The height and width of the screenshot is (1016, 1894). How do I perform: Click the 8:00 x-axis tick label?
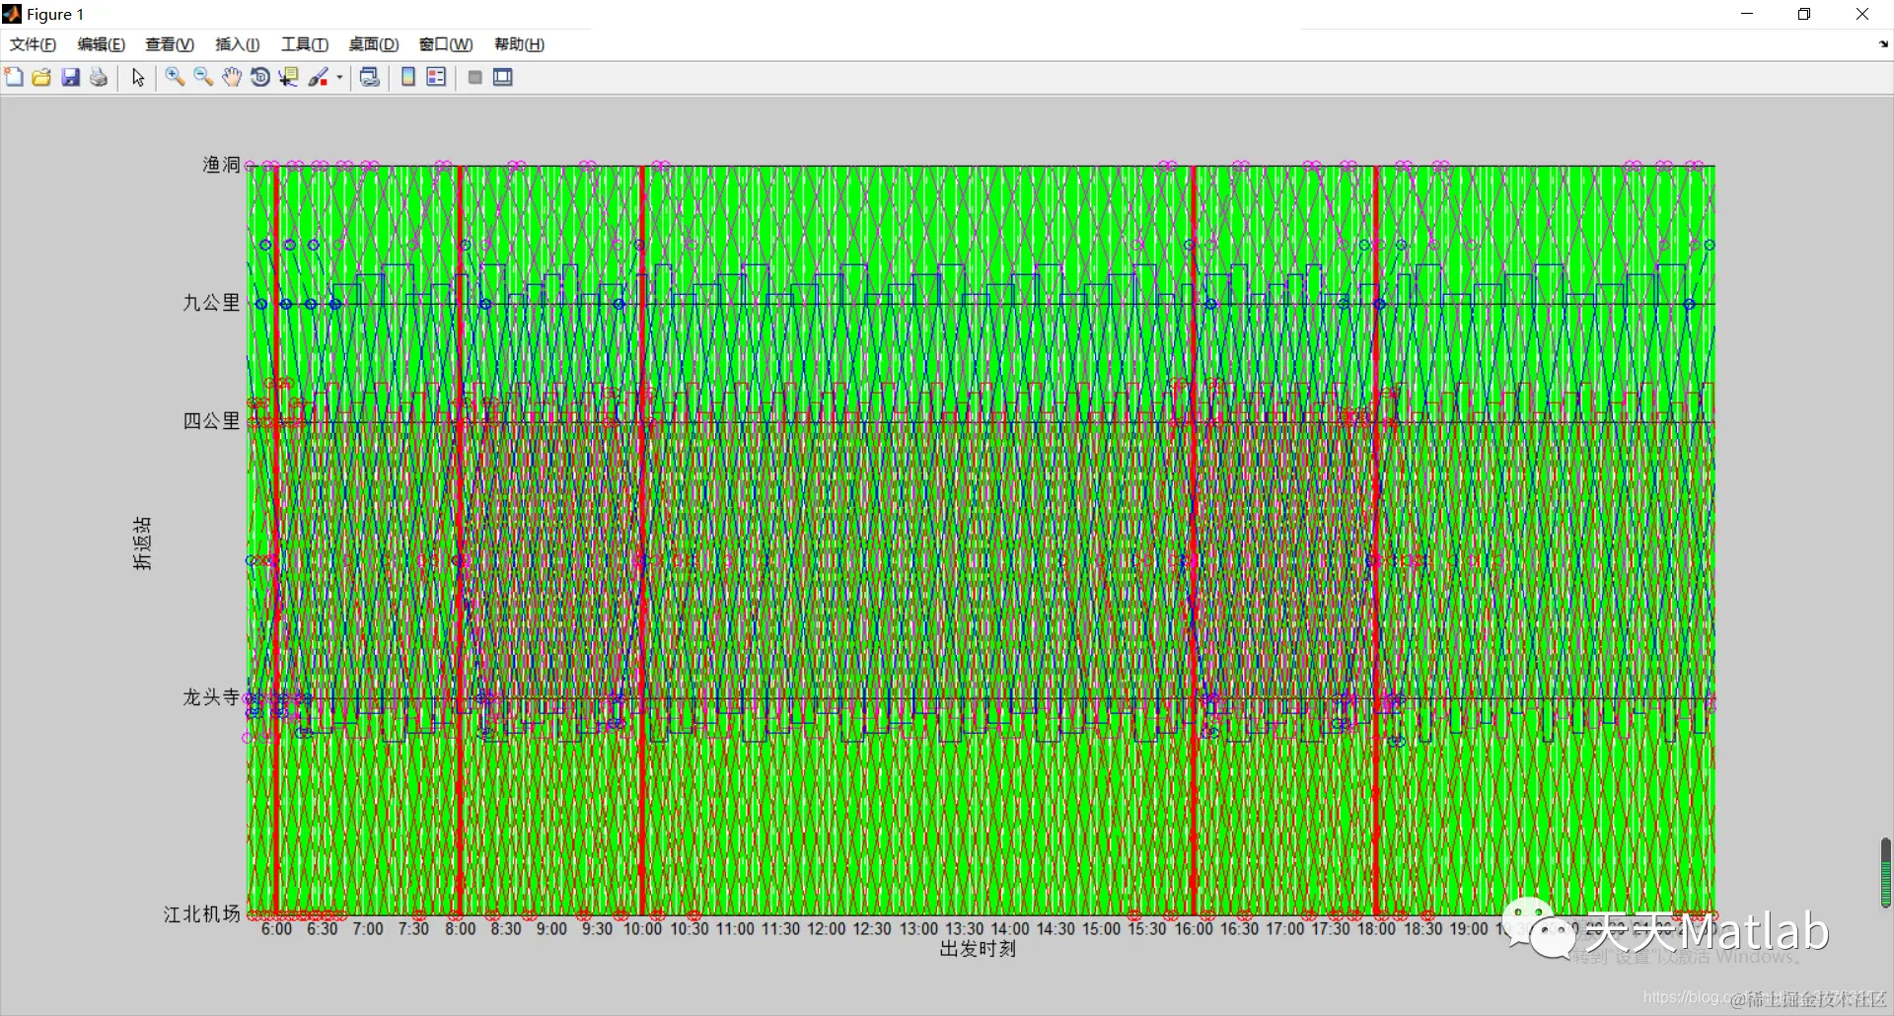tap(460, 929)
